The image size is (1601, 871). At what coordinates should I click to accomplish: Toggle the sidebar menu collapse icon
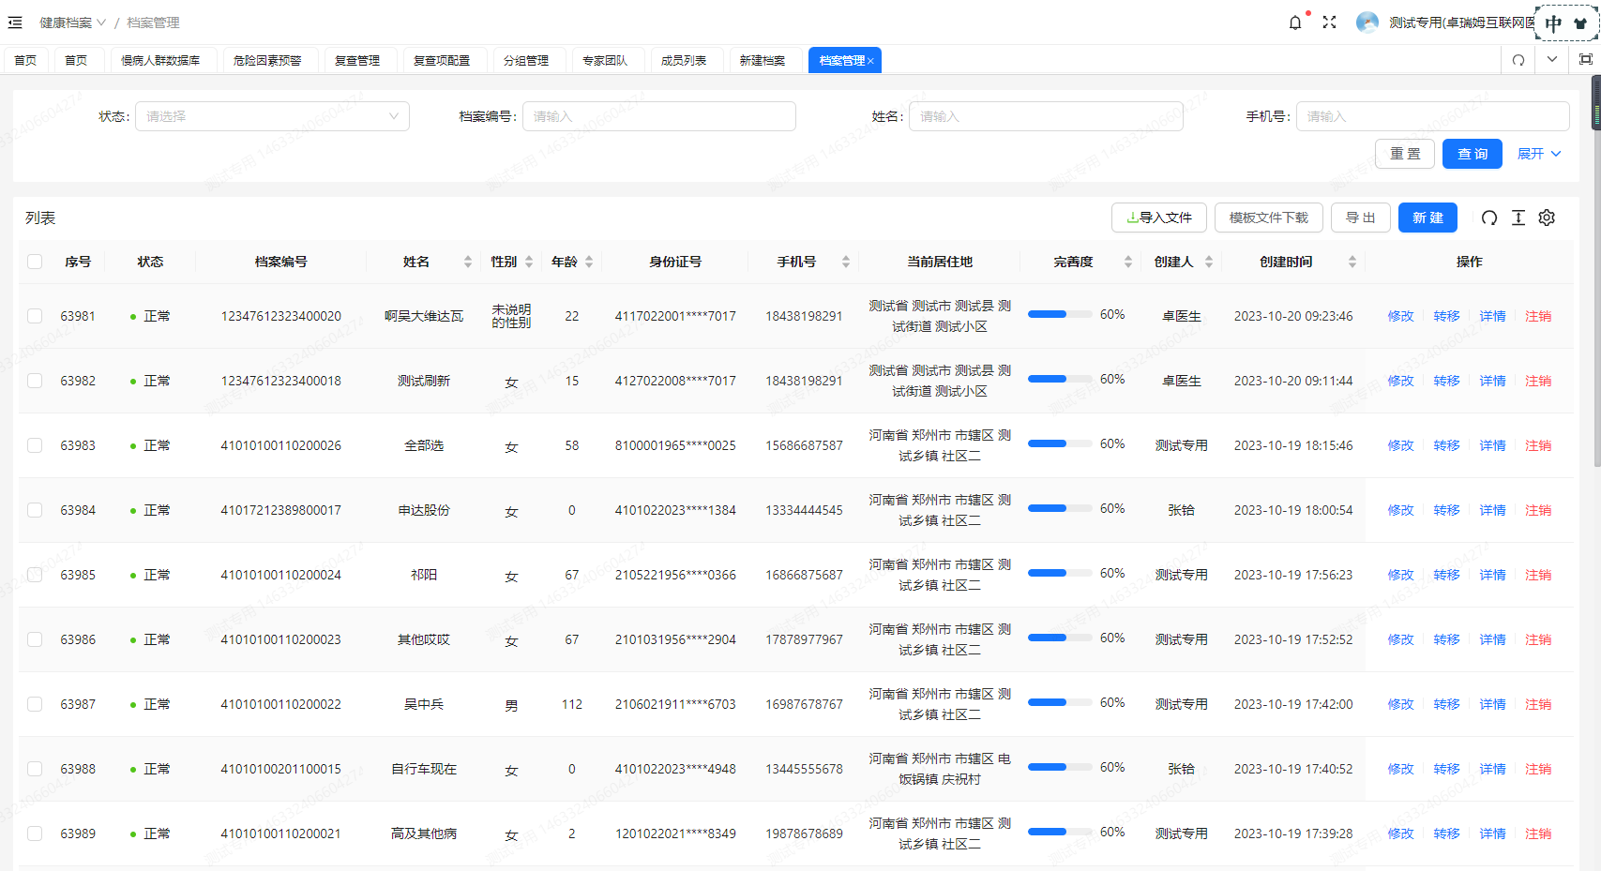[x=15, y=23]
